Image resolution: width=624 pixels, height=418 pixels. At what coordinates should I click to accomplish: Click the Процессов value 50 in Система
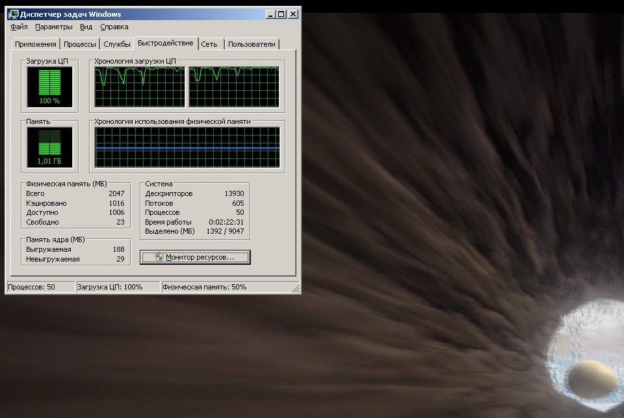point(240,213)
